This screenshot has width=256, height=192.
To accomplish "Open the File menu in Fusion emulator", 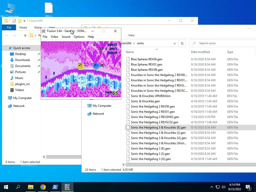I will [45, 37].
